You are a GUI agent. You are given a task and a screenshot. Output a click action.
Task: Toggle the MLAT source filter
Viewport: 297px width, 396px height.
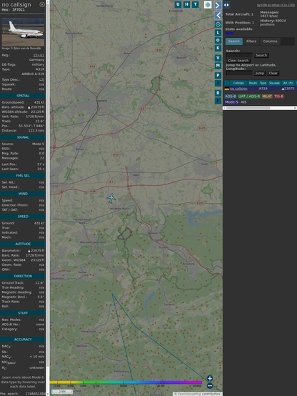(x=267, y=96)
